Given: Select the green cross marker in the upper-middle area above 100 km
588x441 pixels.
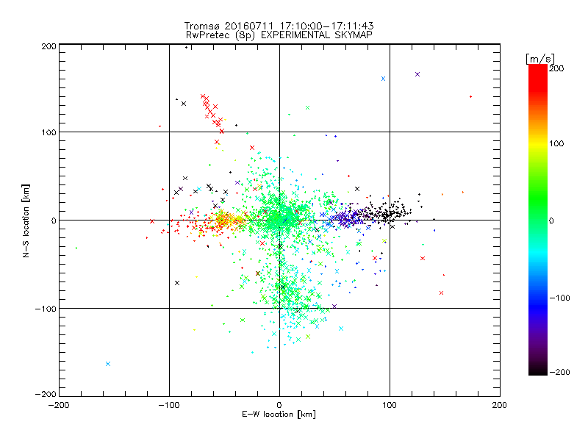Looking at the screenshot, I should (x=307, y=107).
